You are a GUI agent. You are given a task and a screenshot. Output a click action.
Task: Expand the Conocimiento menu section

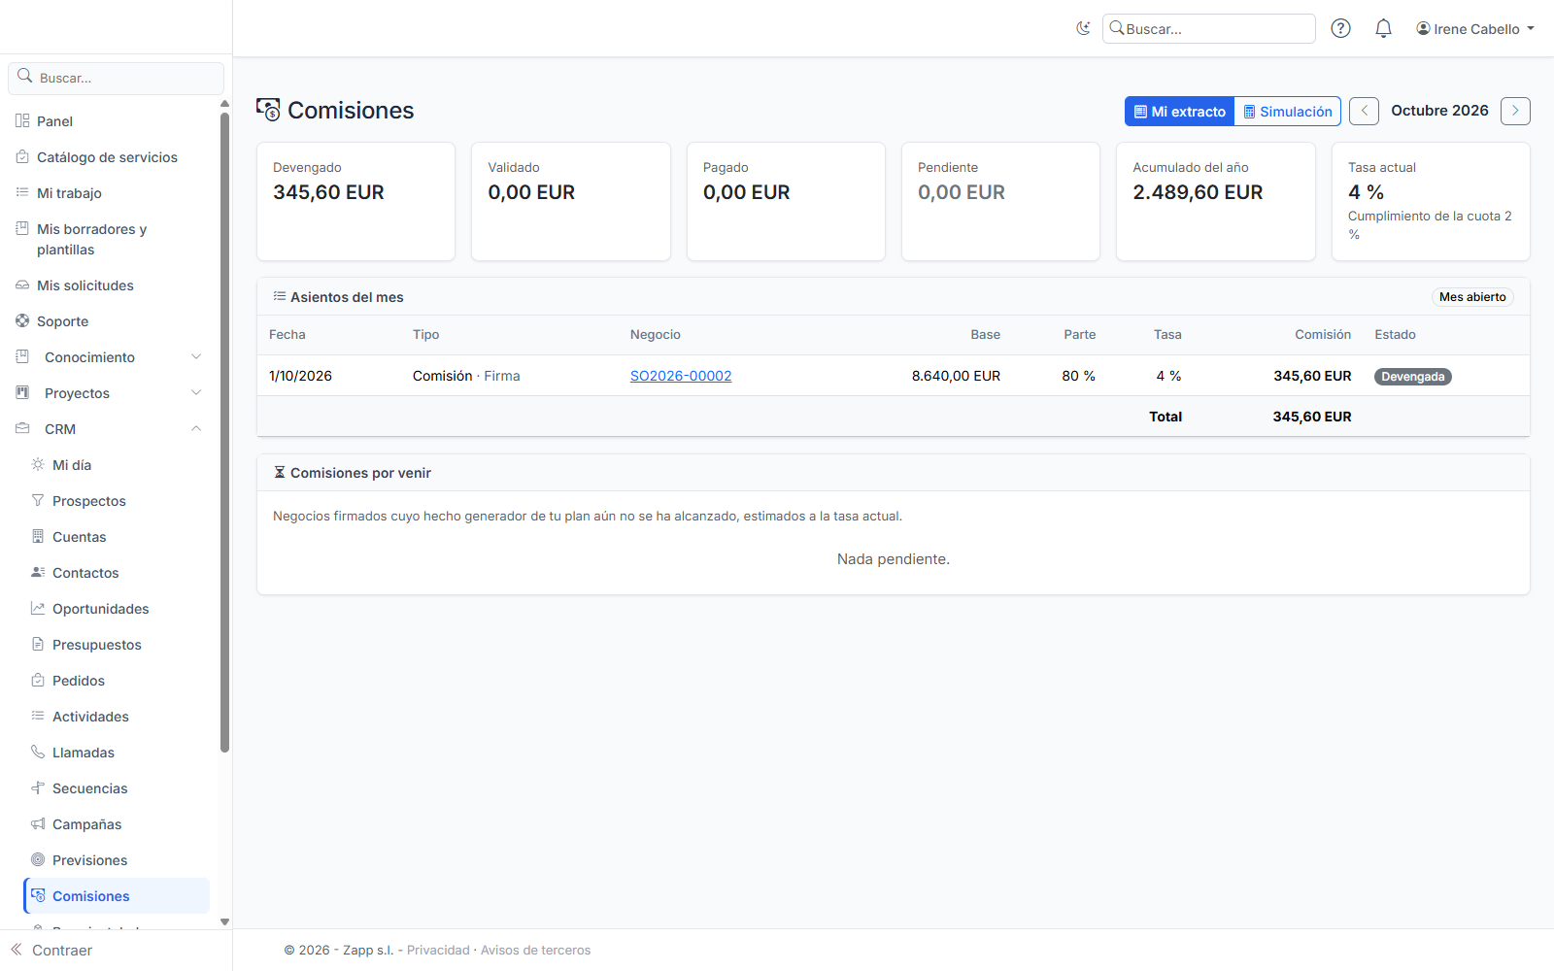click(x=109, y=357)
